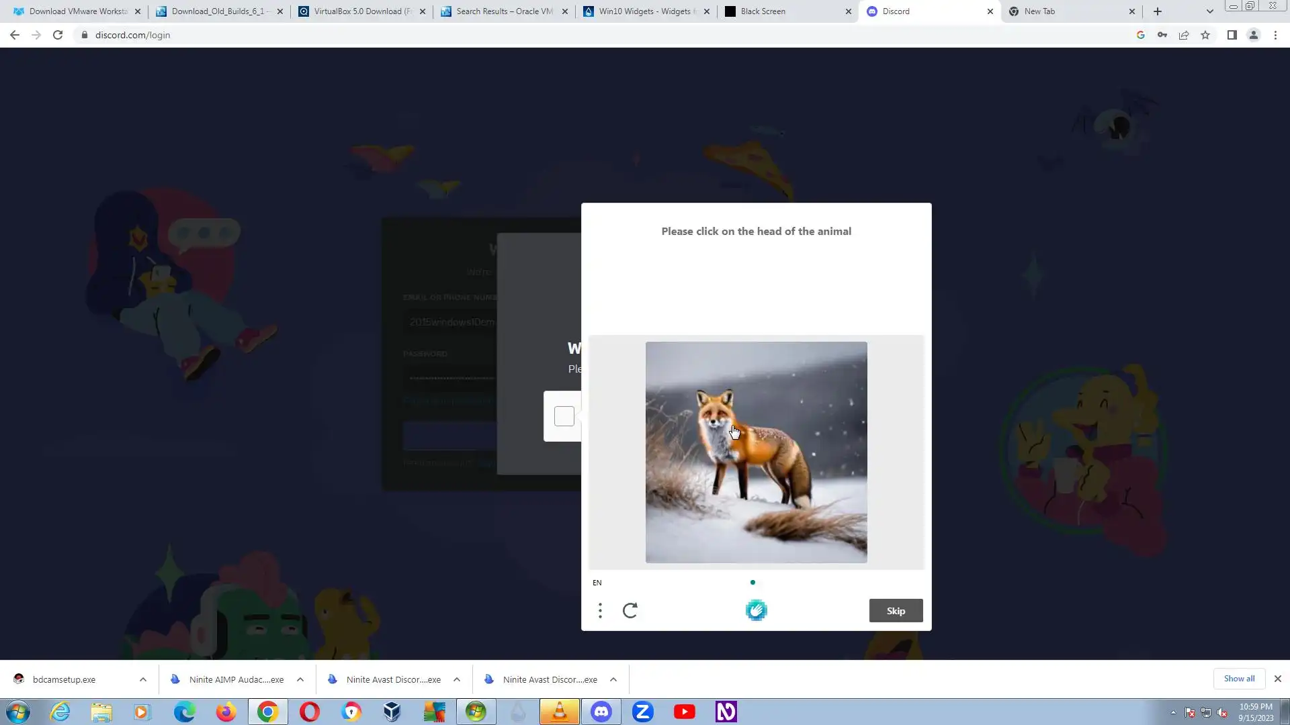Click the share page icon in address bar

click(x=1184, y=35)
